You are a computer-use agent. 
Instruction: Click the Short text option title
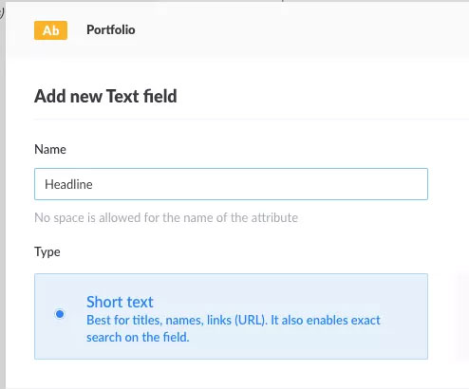point(120,302)
